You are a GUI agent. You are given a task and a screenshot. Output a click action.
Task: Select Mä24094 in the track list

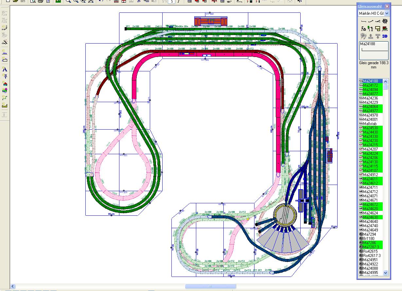point(371,90)
